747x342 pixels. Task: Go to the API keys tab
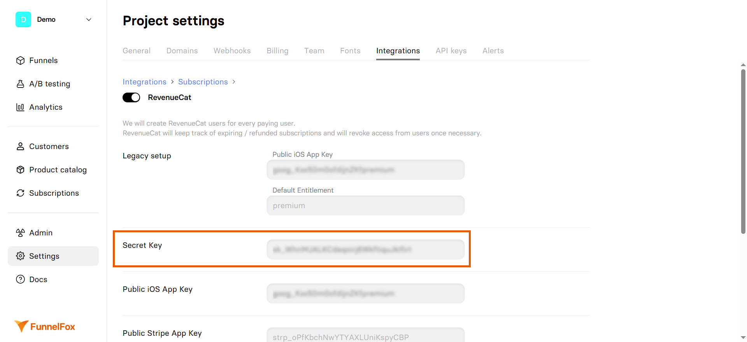click(x=451, y=51)
